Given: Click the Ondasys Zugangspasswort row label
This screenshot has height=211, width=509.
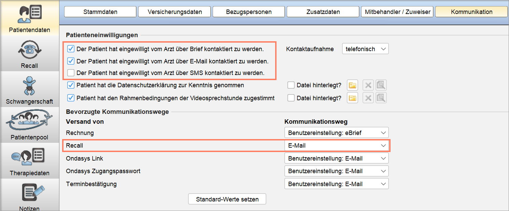Looking at the screenshot, I should [x=103, y=171].
